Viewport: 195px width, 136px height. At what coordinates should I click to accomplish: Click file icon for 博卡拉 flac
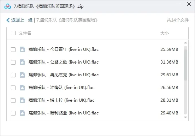(22, 100)
